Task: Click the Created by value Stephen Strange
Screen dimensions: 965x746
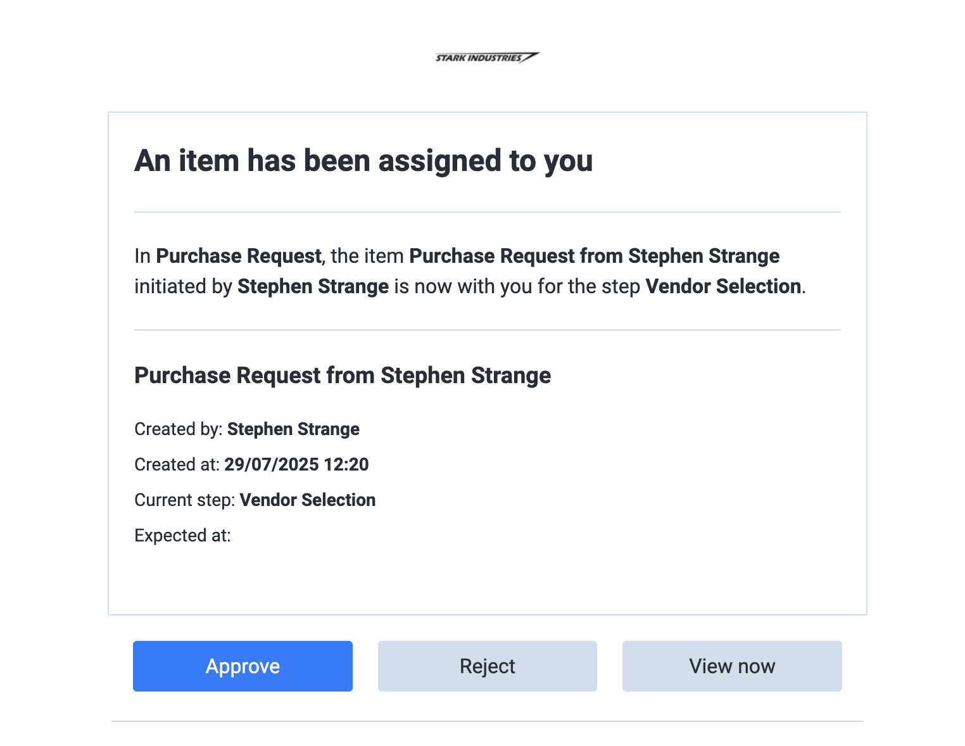Action: [293, 429]
